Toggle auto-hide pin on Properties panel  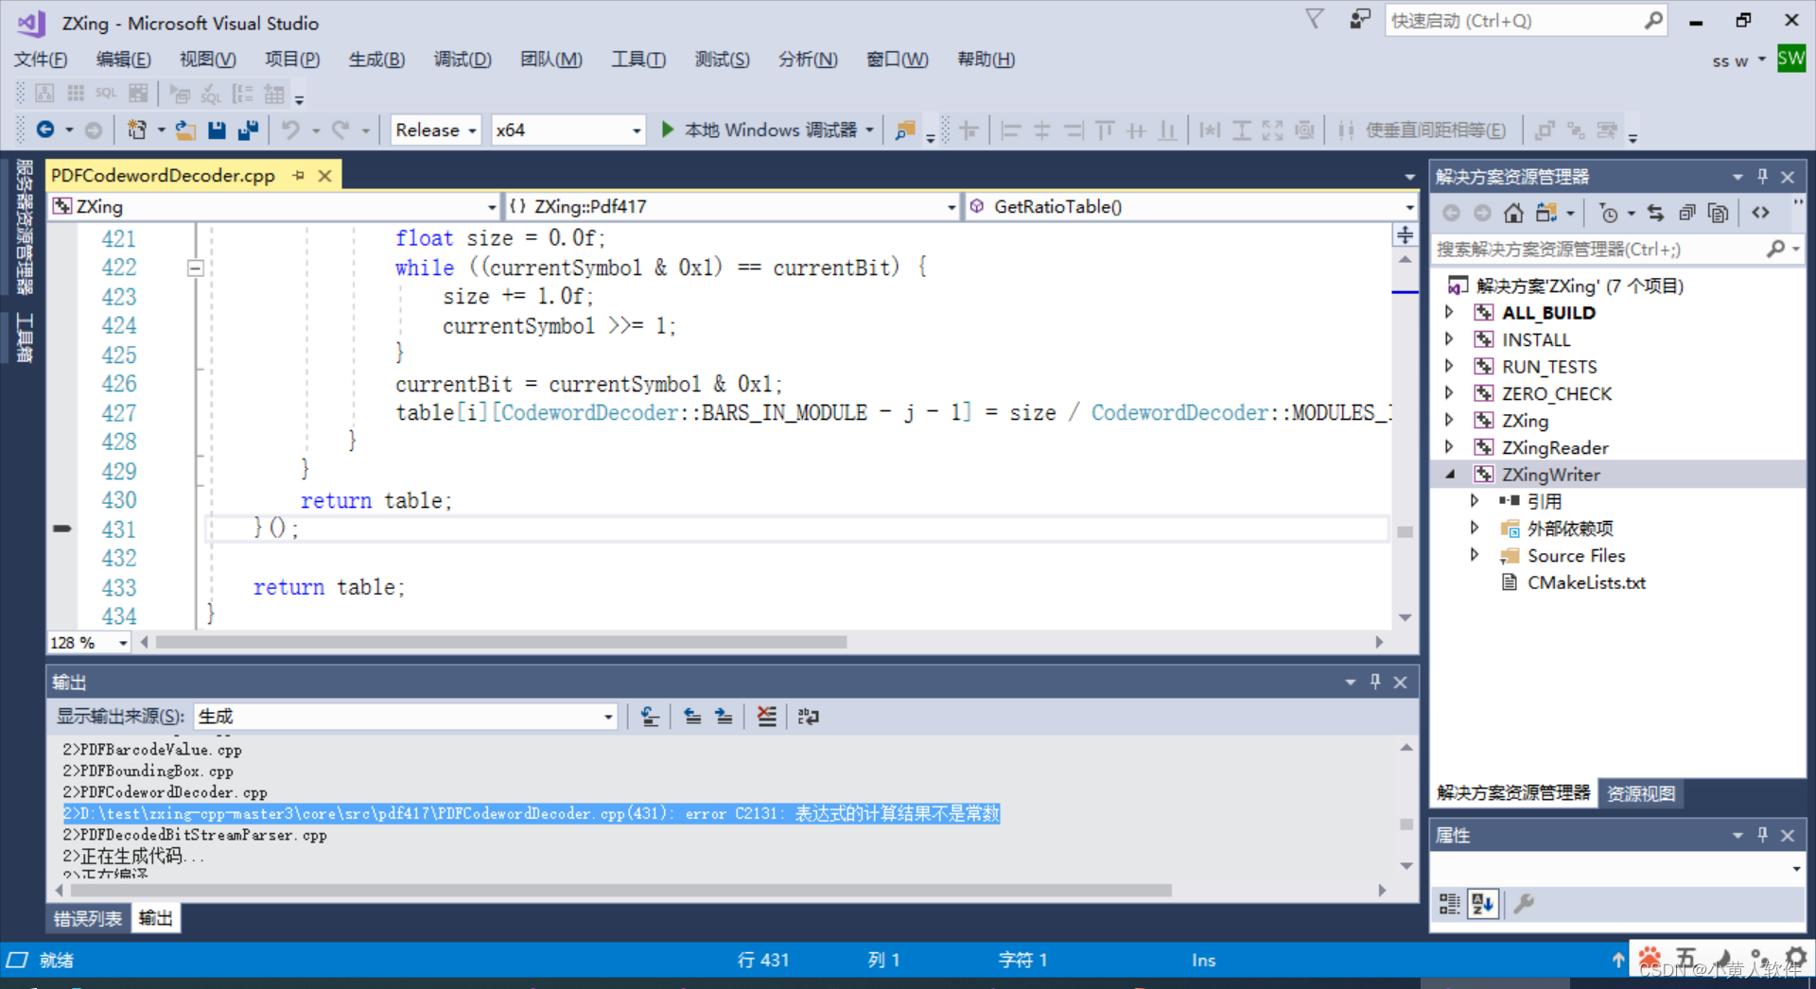(1762, 835)
